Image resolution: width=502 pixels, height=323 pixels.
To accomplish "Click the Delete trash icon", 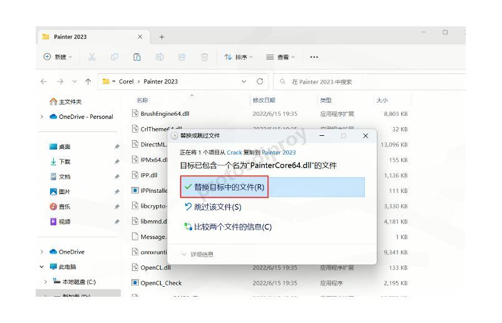I will (204, 57).
